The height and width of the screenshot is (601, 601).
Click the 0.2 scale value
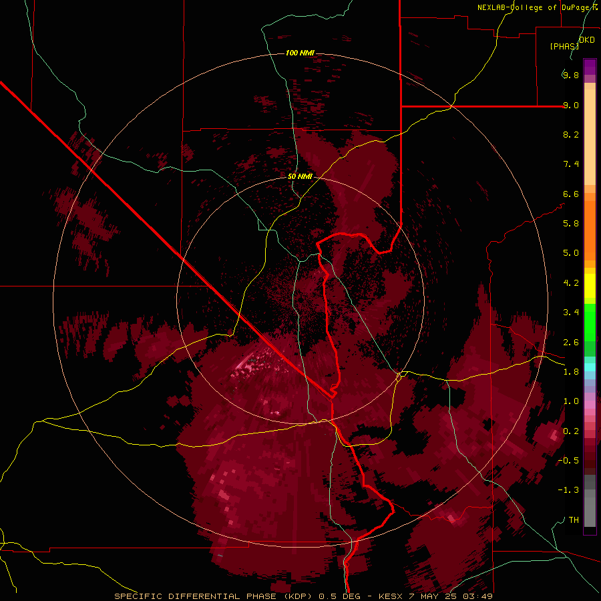(571, 431)
